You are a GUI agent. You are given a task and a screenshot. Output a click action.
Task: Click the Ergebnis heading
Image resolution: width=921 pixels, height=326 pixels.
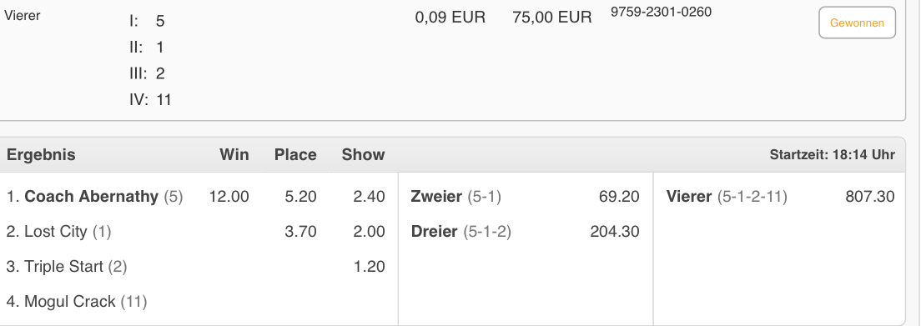41,155
